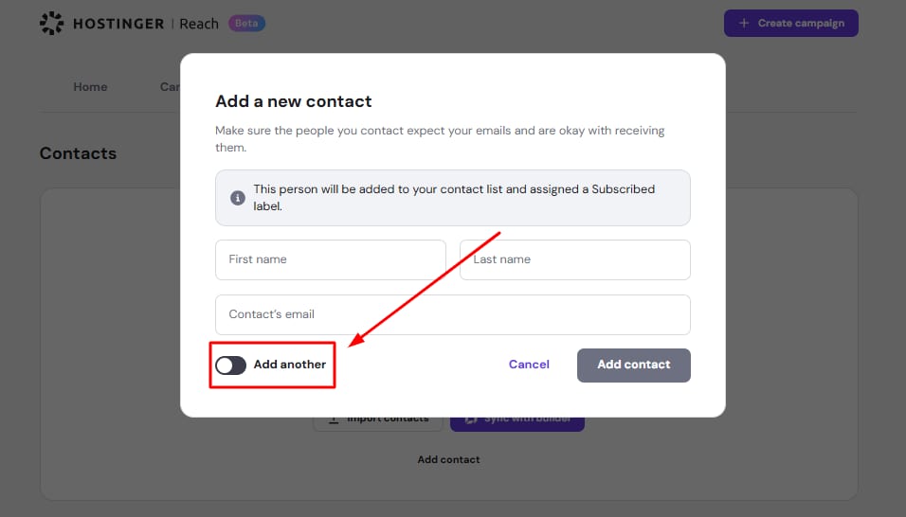The height and width of the screenshot is (517, 906).
Task: Click the plus icon in Create campaign
Action: 744,23
